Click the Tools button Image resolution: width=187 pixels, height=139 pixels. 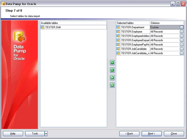pyautogui.click(x=35, y=134)
